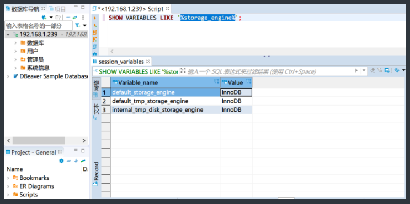Click the SQL editor scroll-left arrow
This screenshot has height=204, width=410.
[112, 52]
